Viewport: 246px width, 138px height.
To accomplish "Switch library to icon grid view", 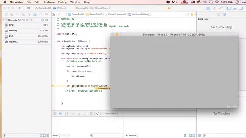I will [199, 135].
